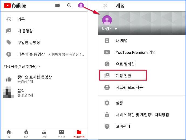Tap the large purple profile avatar
Image resolution: width=186 pixels, height=140 pixels.
pos(107,20)
